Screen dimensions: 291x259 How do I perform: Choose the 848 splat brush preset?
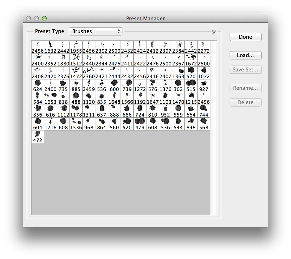pyautogui.click(x=191, y=124)
